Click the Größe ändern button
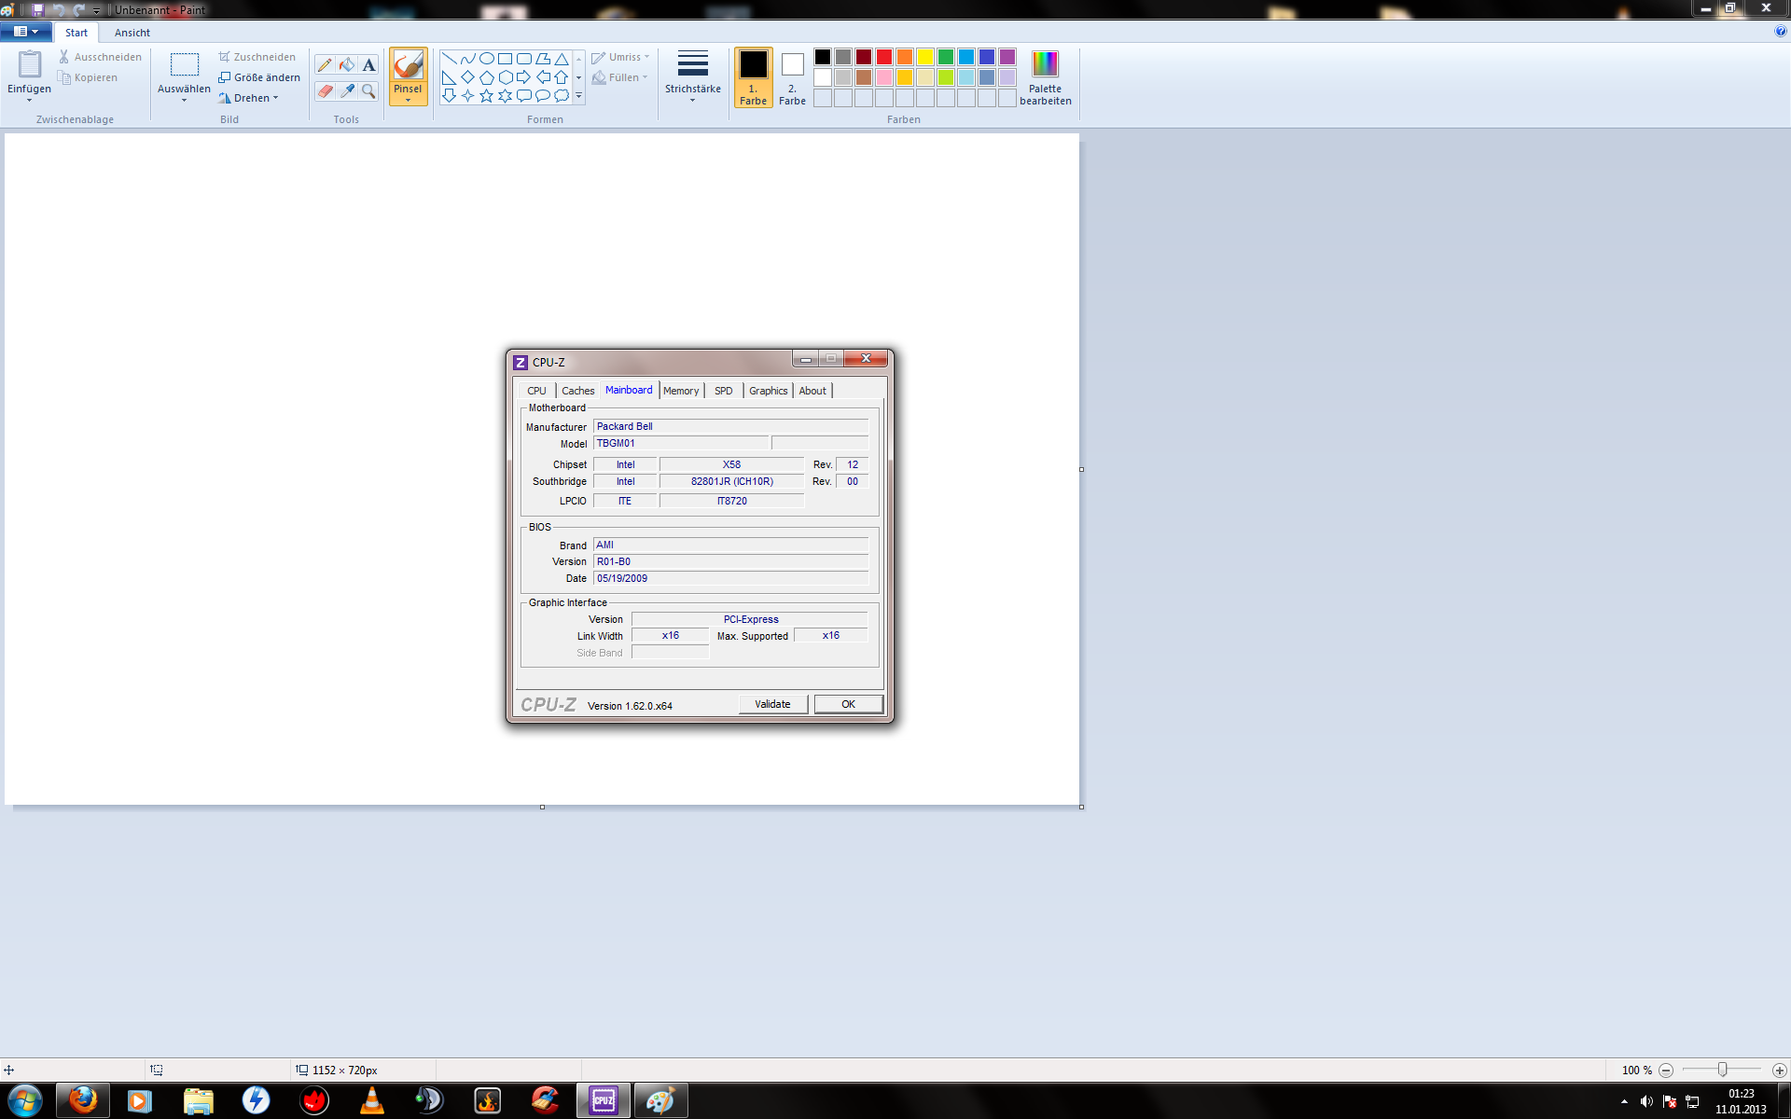 [259, 77]
